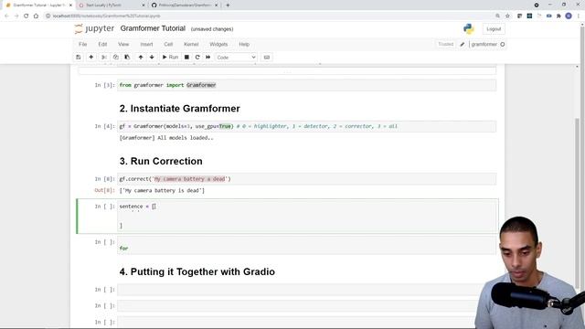Click the Out[8] prompt label

104,190
